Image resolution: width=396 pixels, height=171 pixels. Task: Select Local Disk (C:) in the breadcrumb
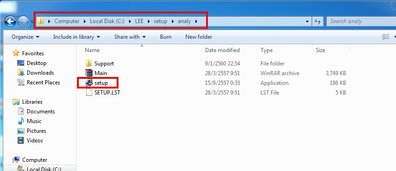coord(107,21)
